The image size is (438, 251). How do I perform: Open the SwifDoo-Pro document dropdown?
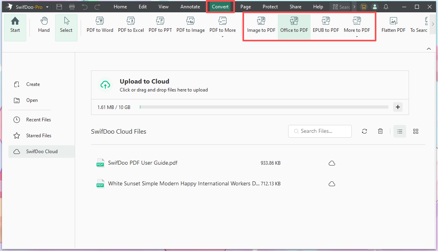(x=47, y=6)
